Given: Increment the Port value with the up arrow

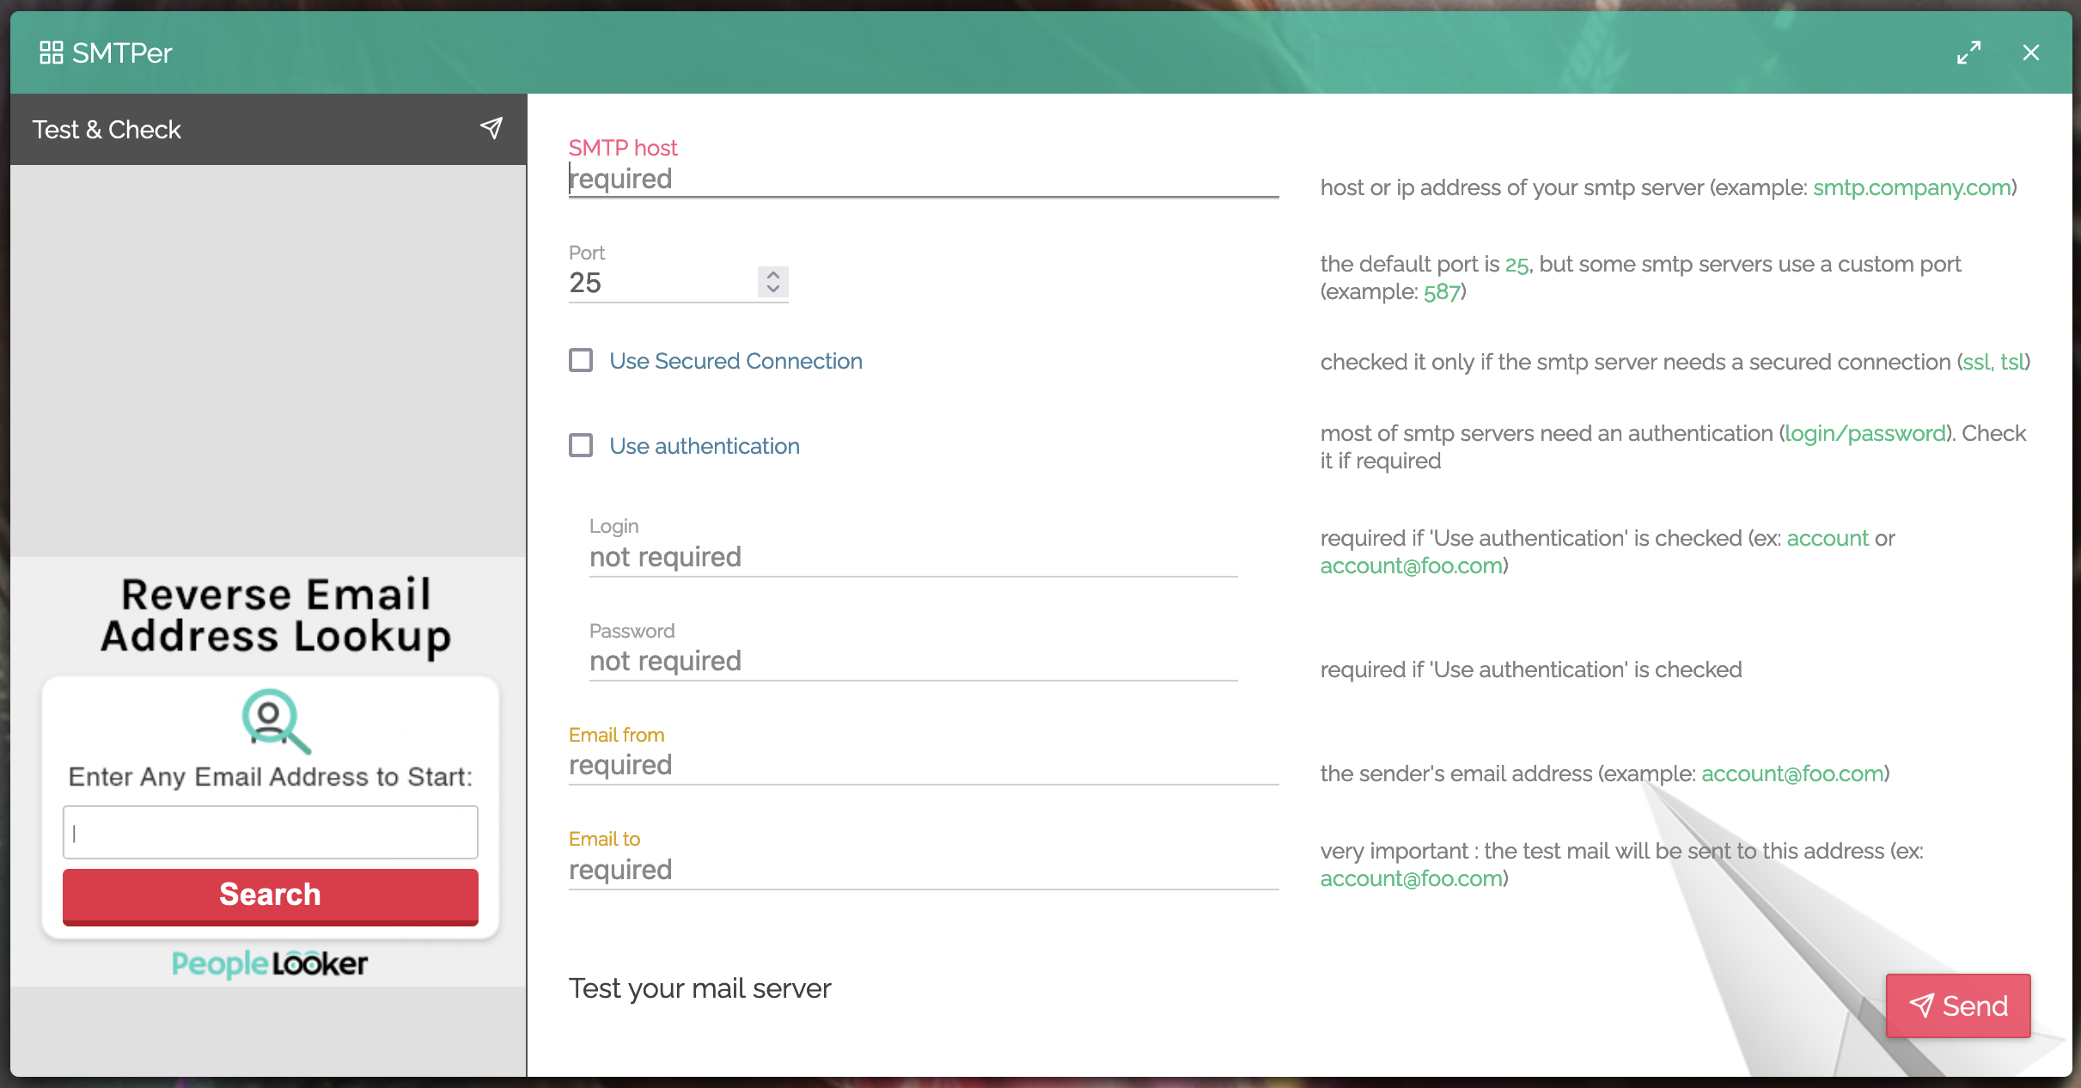Looking at the screenshot, I should click(772, 275).
